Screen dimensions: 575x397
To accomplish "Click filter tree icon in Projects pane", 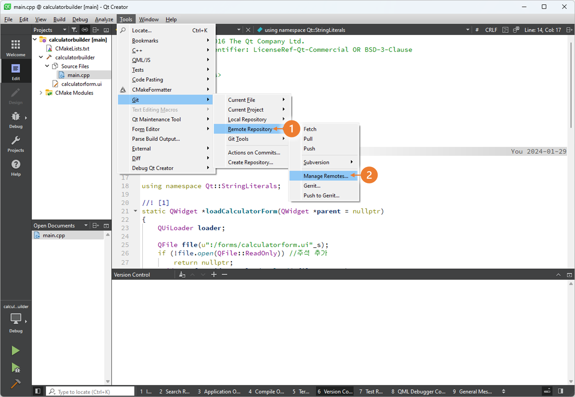I will pos(74,30).
